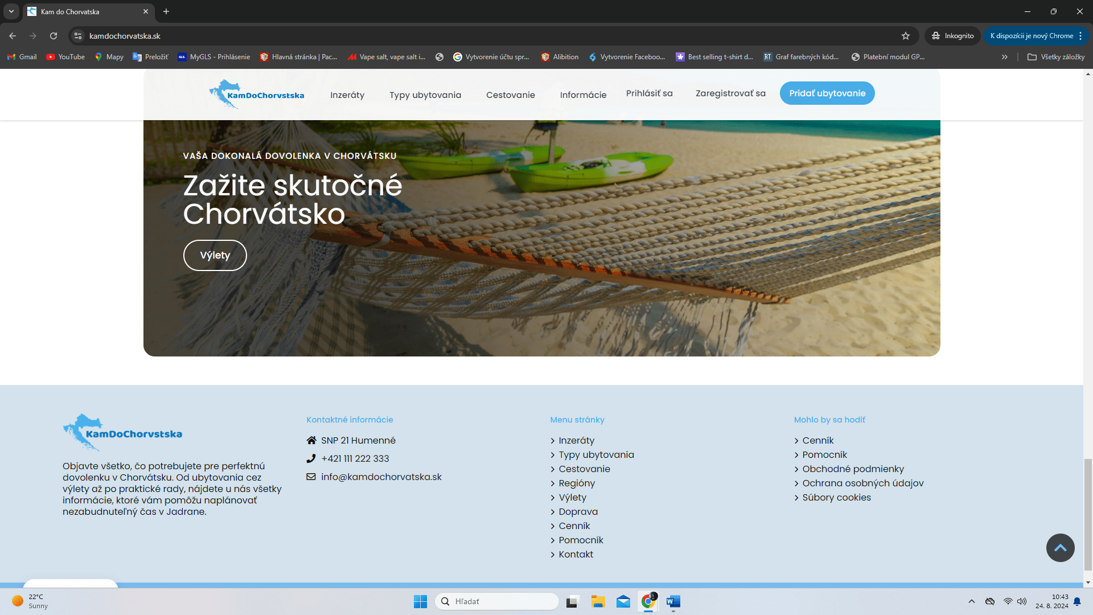Screen dimensions: 1093x615
Task: Open Vytvorenie Faceboo... bookmark
Action: [627, 57]
